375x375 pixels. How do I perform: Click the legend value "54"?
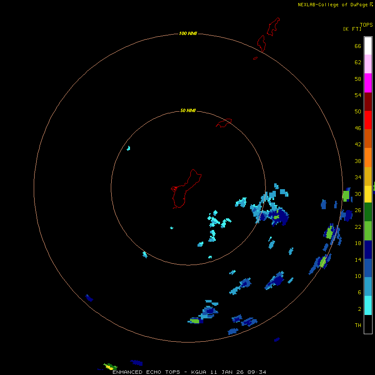[x=358, y=95]
